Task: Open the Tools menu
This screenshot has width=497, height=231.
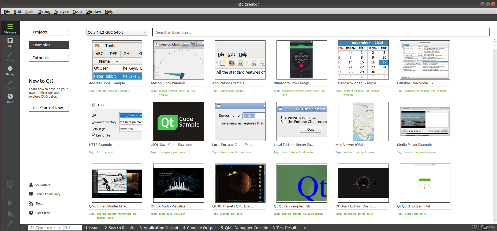Action: 77,11
